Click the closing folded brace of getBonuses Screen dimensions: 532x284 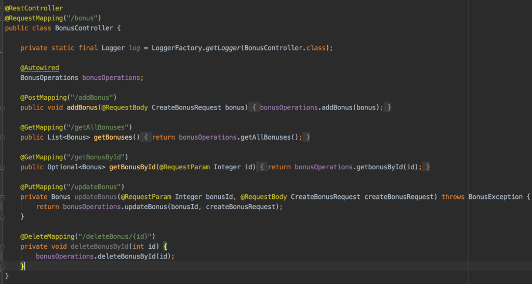click(308, 137)
